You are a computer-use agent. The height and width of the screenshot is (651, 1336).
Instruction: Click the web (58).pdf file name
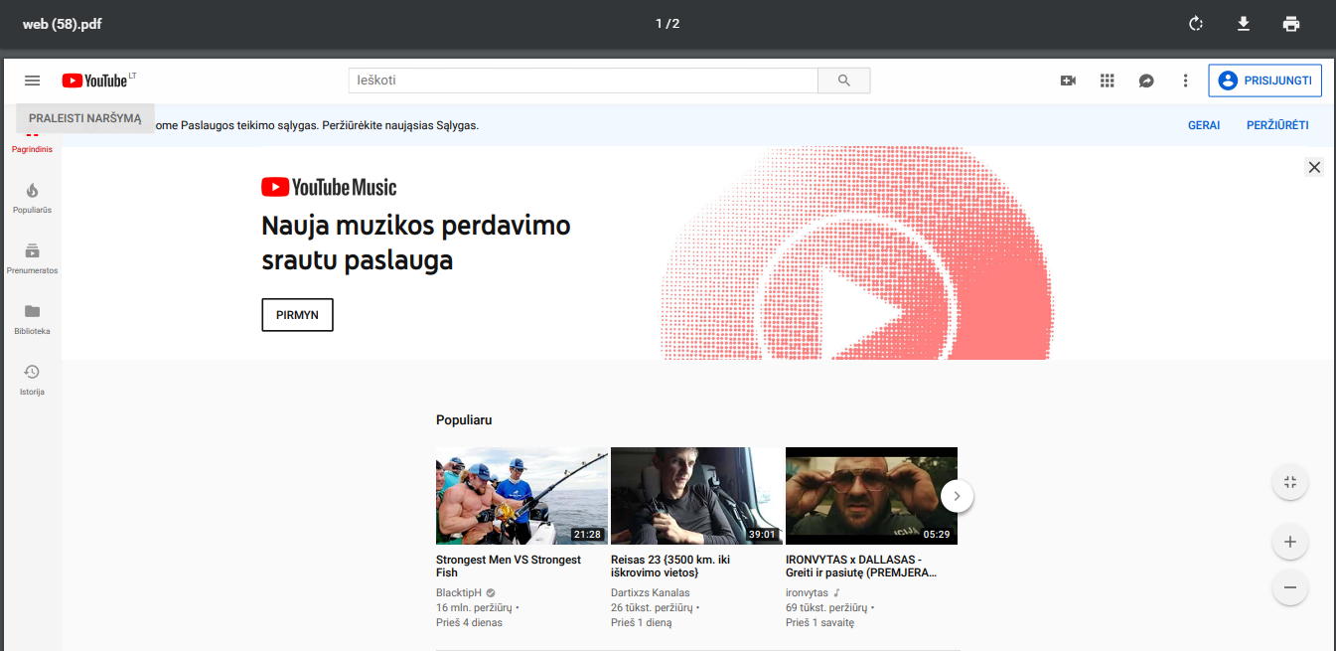[x=62, y=24]
